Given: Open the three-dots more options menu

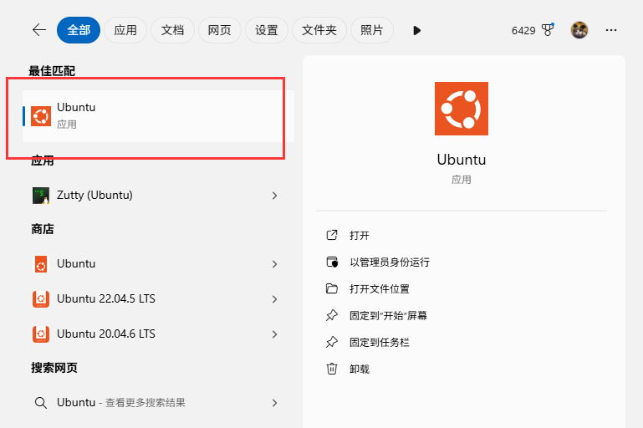Looking at the screenshot, I should click(611, 30).
